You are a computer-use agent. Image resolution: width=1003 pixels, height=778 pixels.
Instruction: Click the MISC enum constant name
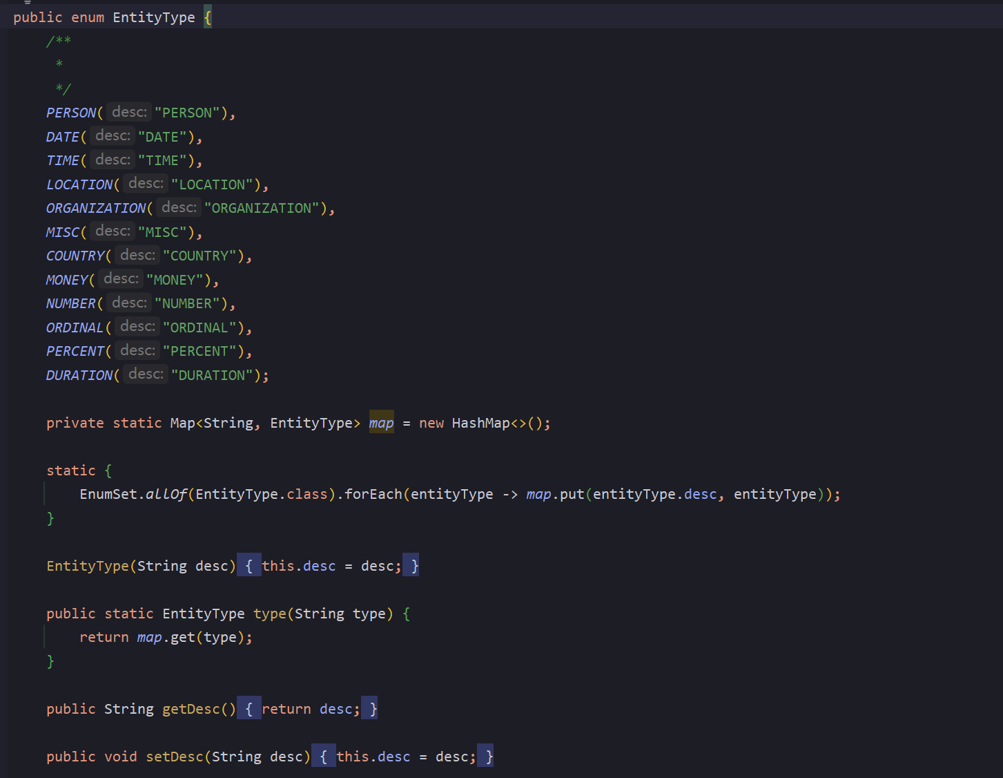click(63, 232)
